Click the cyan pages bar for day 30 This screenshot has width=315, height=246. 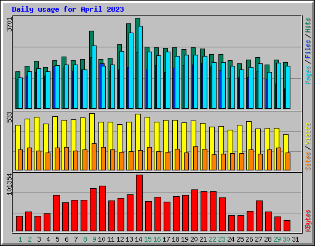pyautogui.click(x=288, y=87)
